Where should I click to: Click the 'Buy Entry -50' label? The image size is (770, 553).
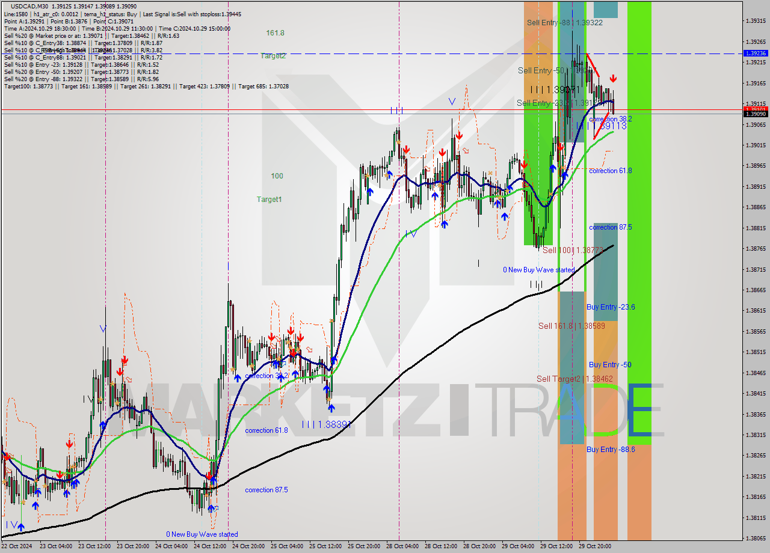[x=610, y=365]
